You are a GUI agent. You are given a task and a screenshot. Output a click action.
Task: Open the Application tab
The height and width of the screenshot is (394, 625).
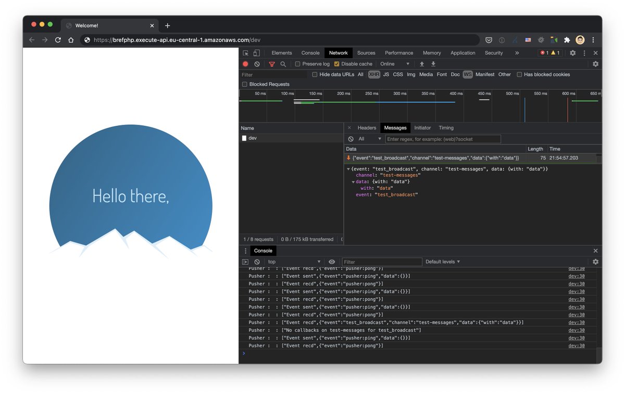click(463, 53)
